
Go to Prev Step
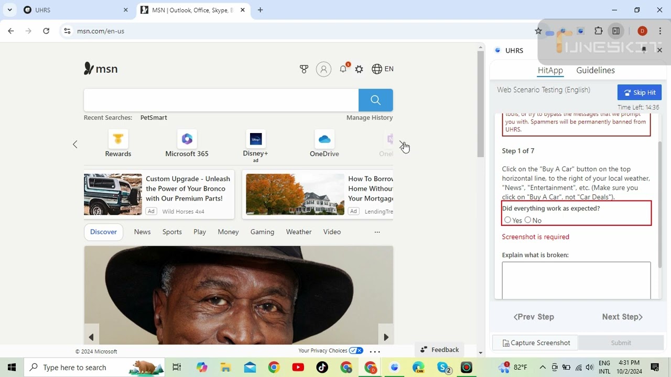pyautogui.click(x=534, y=317)
